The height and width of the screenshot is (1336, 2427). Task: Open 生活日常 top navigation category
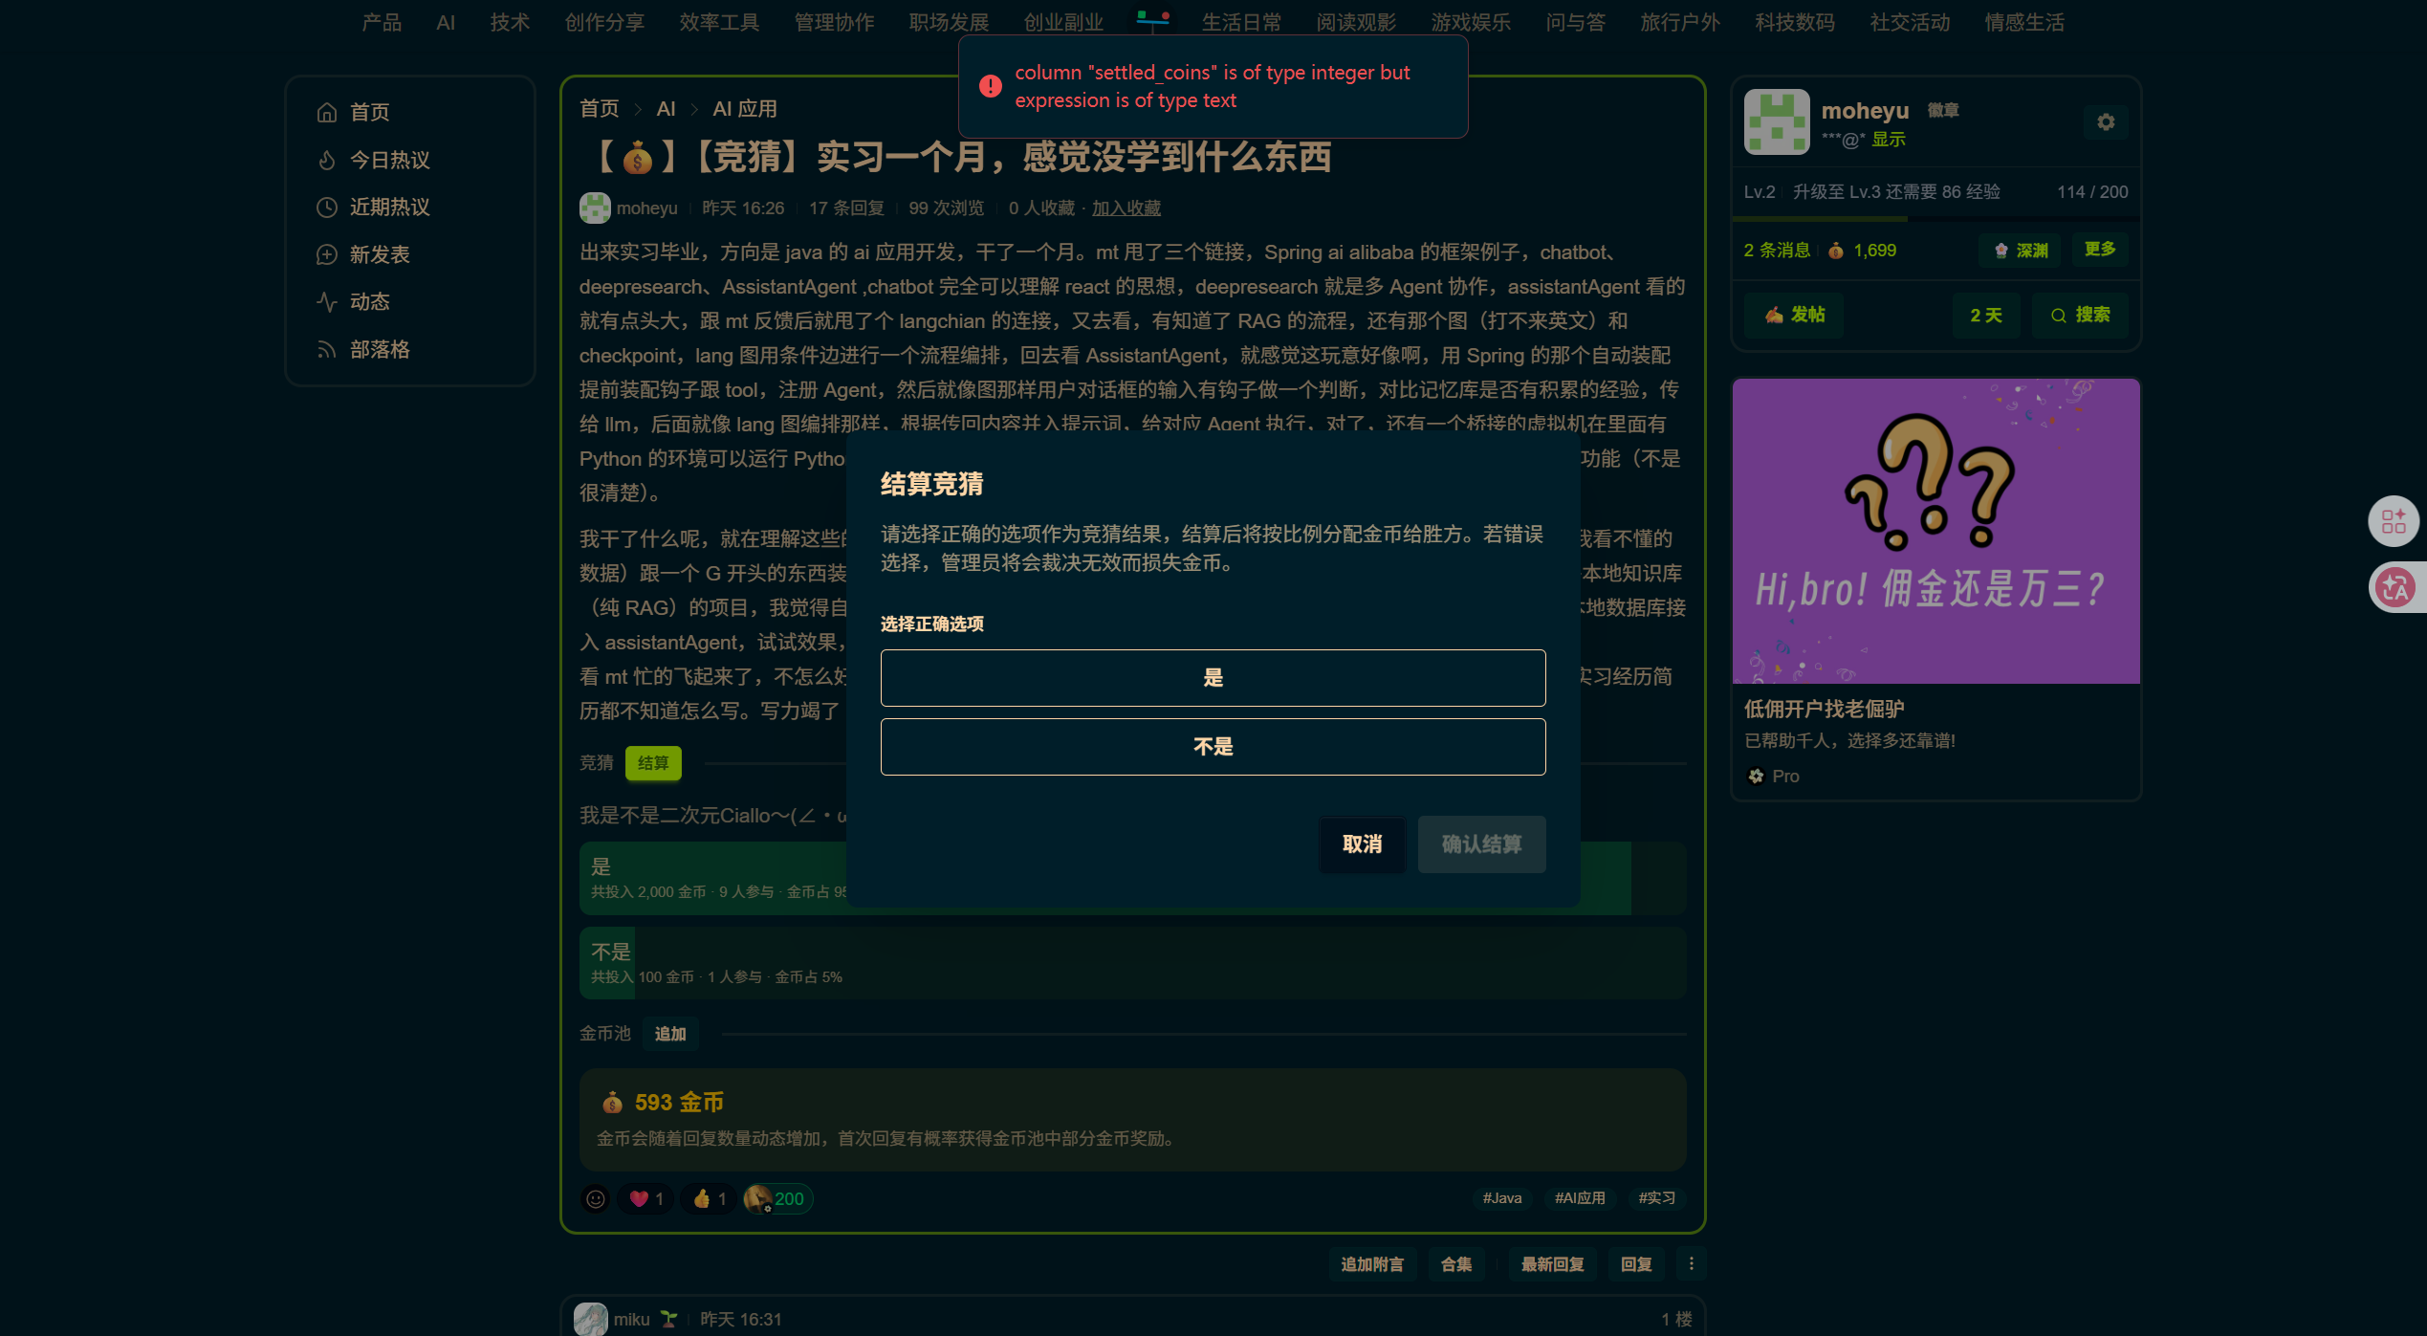(1241, 22)
